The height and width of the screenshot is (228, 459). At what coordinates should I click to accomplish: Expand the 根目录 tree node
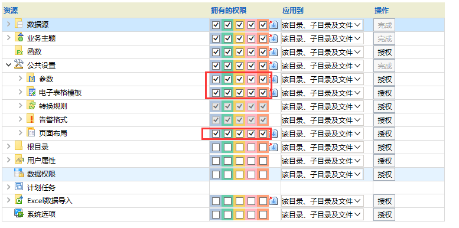tap(8, 146)
